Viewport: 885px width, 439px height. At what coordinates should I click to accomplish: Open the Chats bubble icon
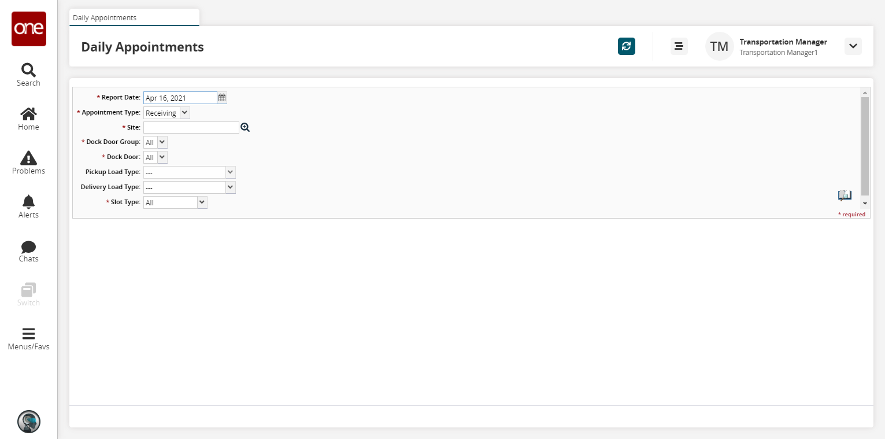(28, 250)
